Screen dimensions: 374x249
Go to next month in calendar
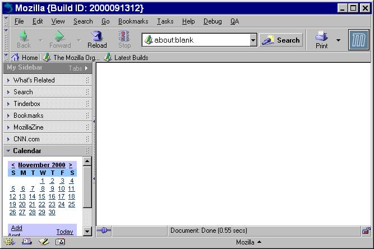pos(71,165)
